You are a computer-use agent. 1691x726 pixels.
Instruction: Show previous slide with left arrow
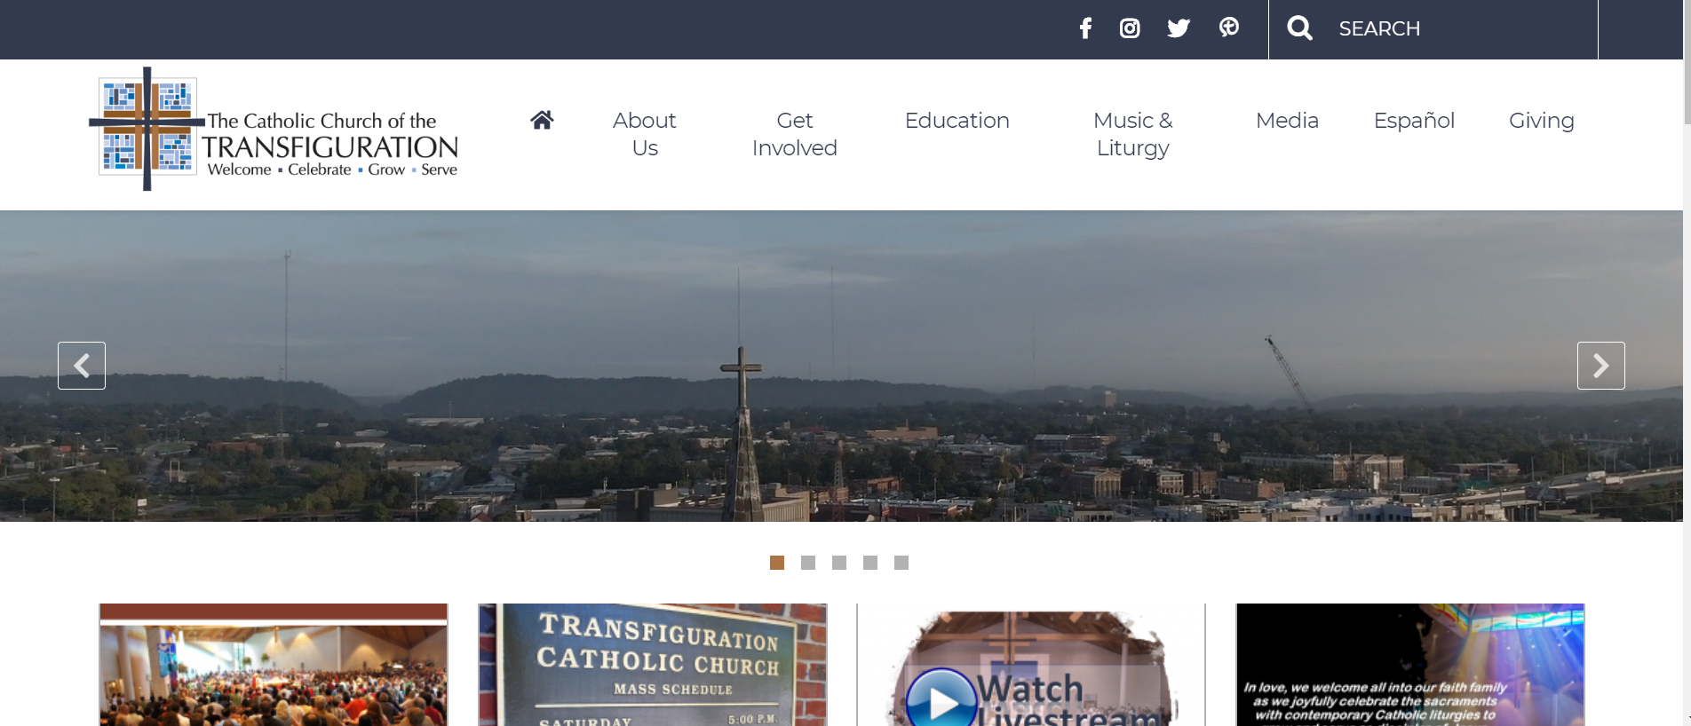82,366
